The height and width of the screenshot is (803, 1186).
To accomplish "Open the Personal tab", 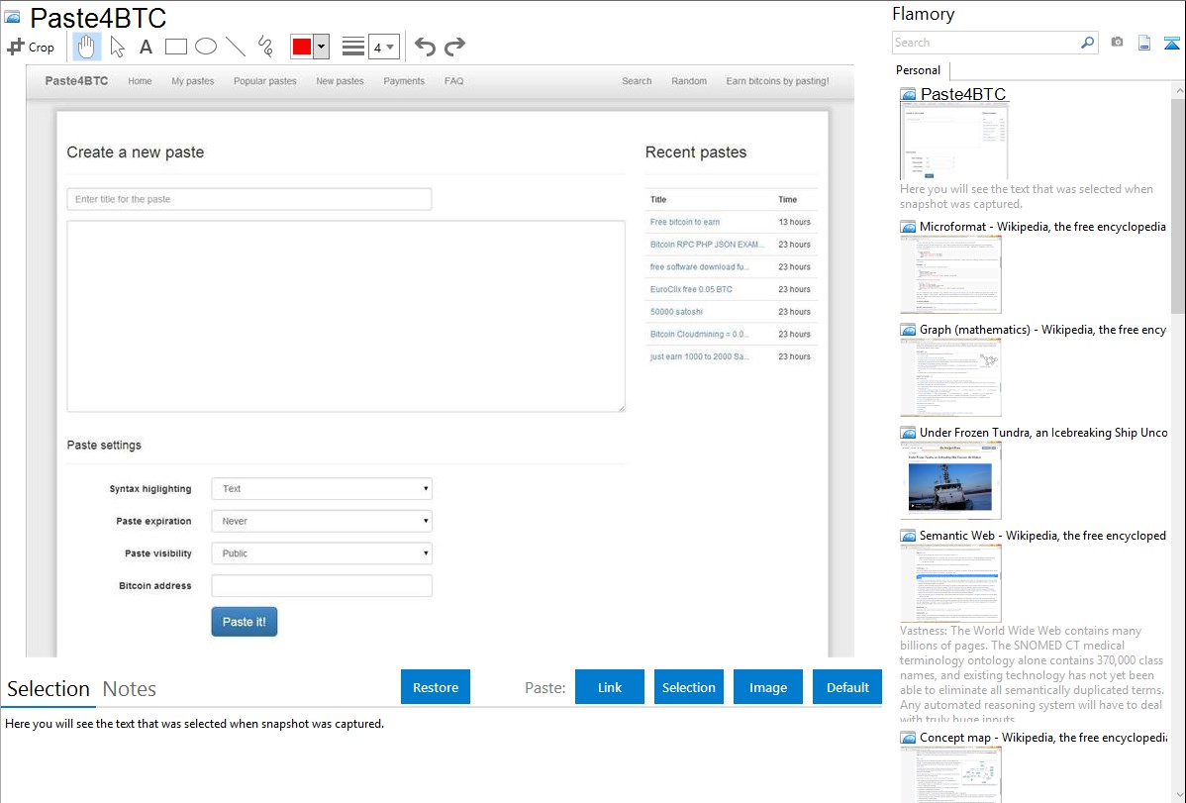I will pyautogui.click(x=918, y=70).
